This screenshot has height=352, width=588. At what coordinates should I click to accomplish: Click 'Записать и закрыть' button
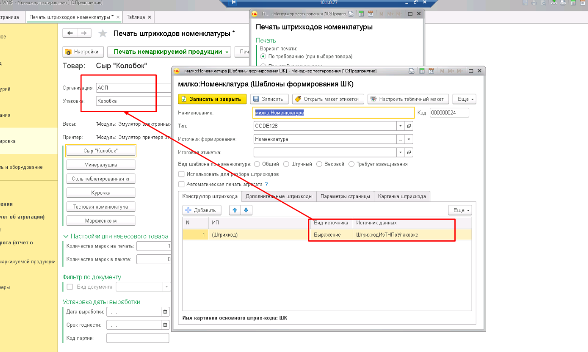click(x=212, y=99)
